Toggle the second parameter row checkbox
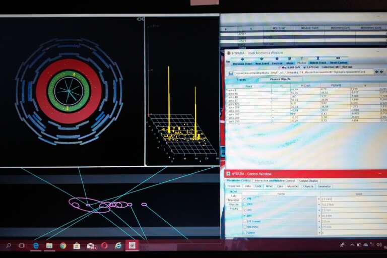 (244, 204)
